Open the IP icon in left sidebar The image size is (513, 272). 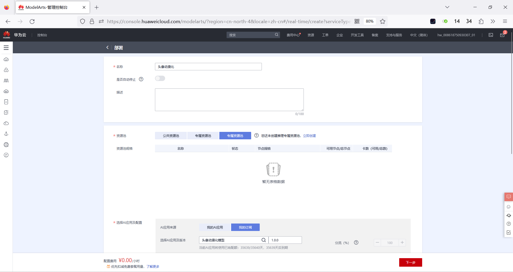[6, 155]
